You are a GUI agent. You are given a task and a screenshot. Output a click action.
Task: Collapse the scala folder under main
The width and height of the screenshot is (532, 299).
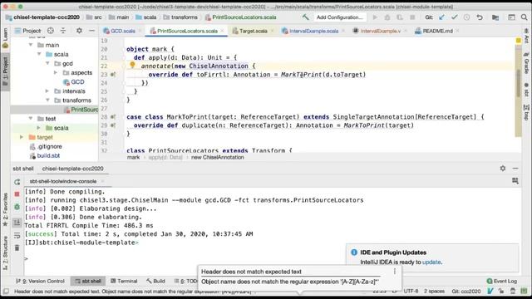tap(39, 54)
